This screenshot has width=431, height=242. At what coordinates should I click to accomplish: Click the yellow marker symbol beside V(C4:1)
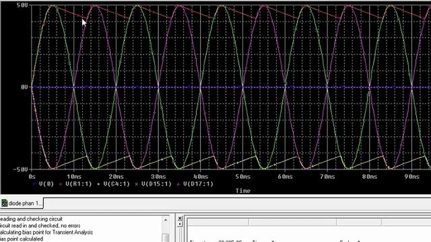tap(98, 184)
